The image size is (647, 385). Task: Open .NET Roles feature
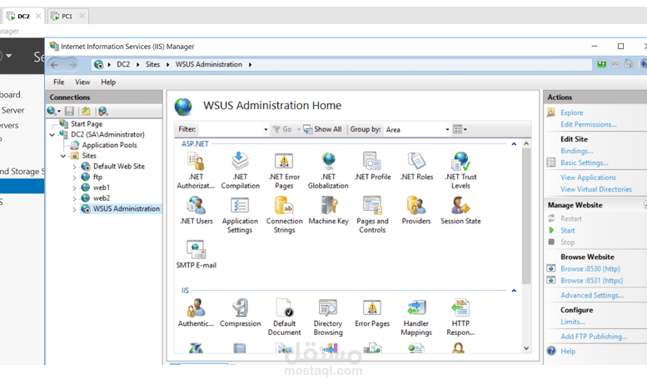pyautogui.click(x=416, y=166)
